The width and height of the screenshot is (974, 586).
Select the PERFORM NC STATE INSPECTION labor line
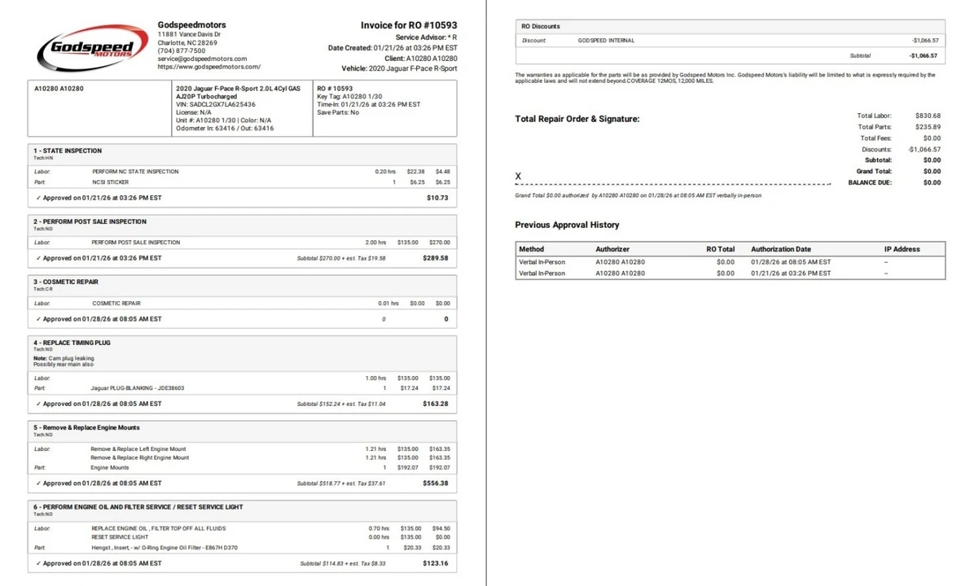click(242, 172)
